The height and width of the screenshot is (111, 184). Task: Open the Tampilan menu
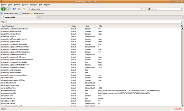(17, 5)
